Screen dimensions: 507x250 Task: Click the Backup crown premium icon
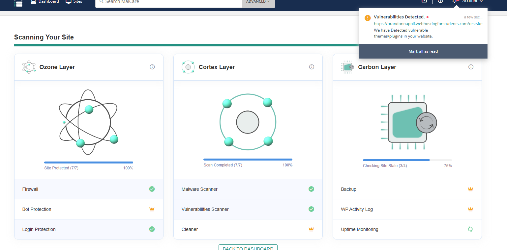pos(471,189)
